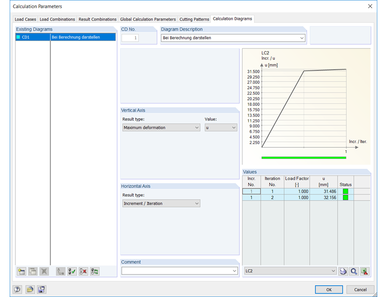Viewport: 387px width, 297px height.
Task: Open the LC2 load case dropdown
Action: (290, 271)
